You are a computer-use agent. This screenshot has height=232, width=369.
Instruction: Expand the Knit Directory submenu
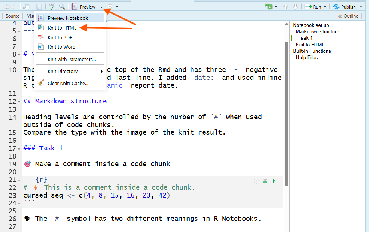(70, 71)
